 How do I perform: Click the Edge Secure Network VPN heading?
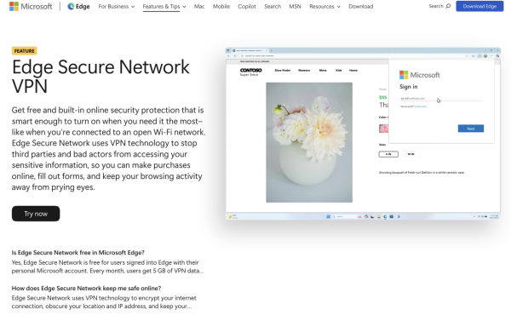[100, 77]
